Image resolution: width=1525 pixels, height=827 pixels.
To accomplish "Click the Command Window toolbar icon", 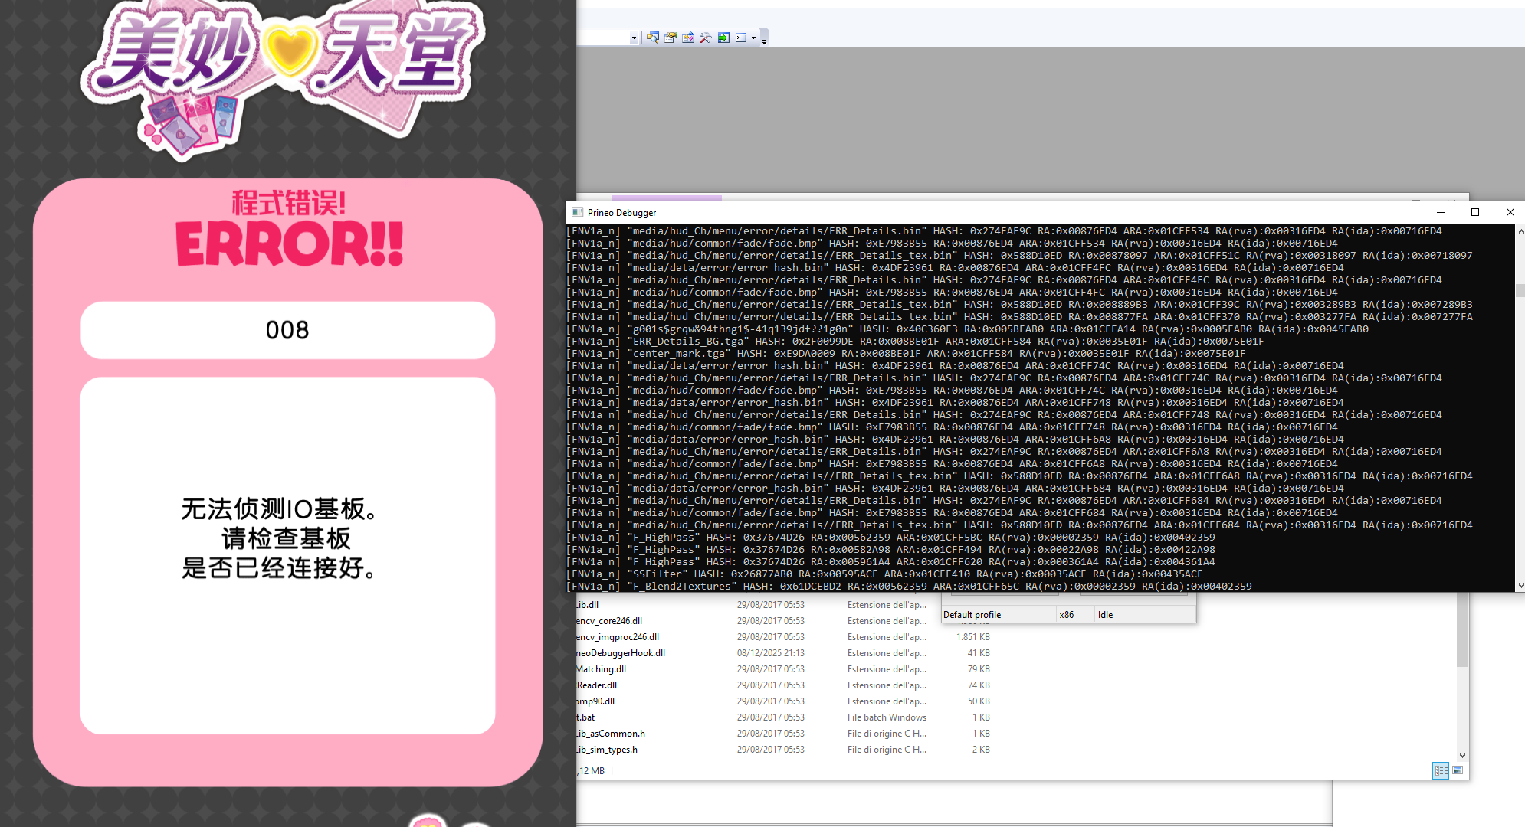I will pos(741,38).
